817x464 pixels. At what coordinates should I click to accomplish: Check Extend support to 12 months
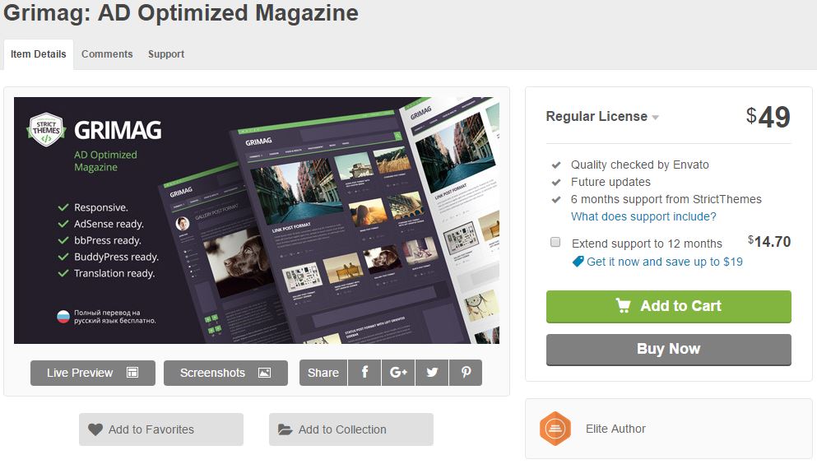click(x=555, y=242)
